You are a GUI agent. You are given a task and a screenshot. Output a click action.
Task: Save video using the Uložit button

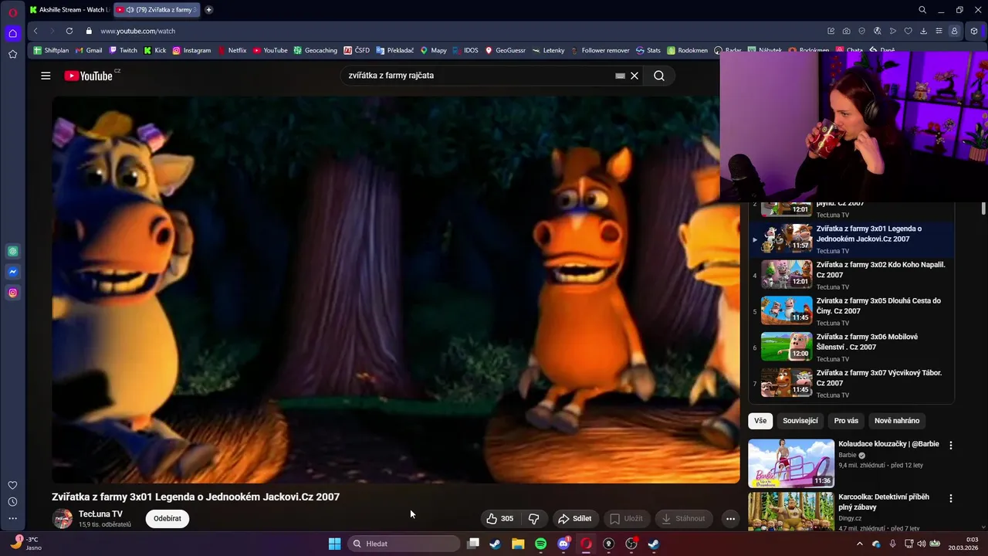click(626, 519)
